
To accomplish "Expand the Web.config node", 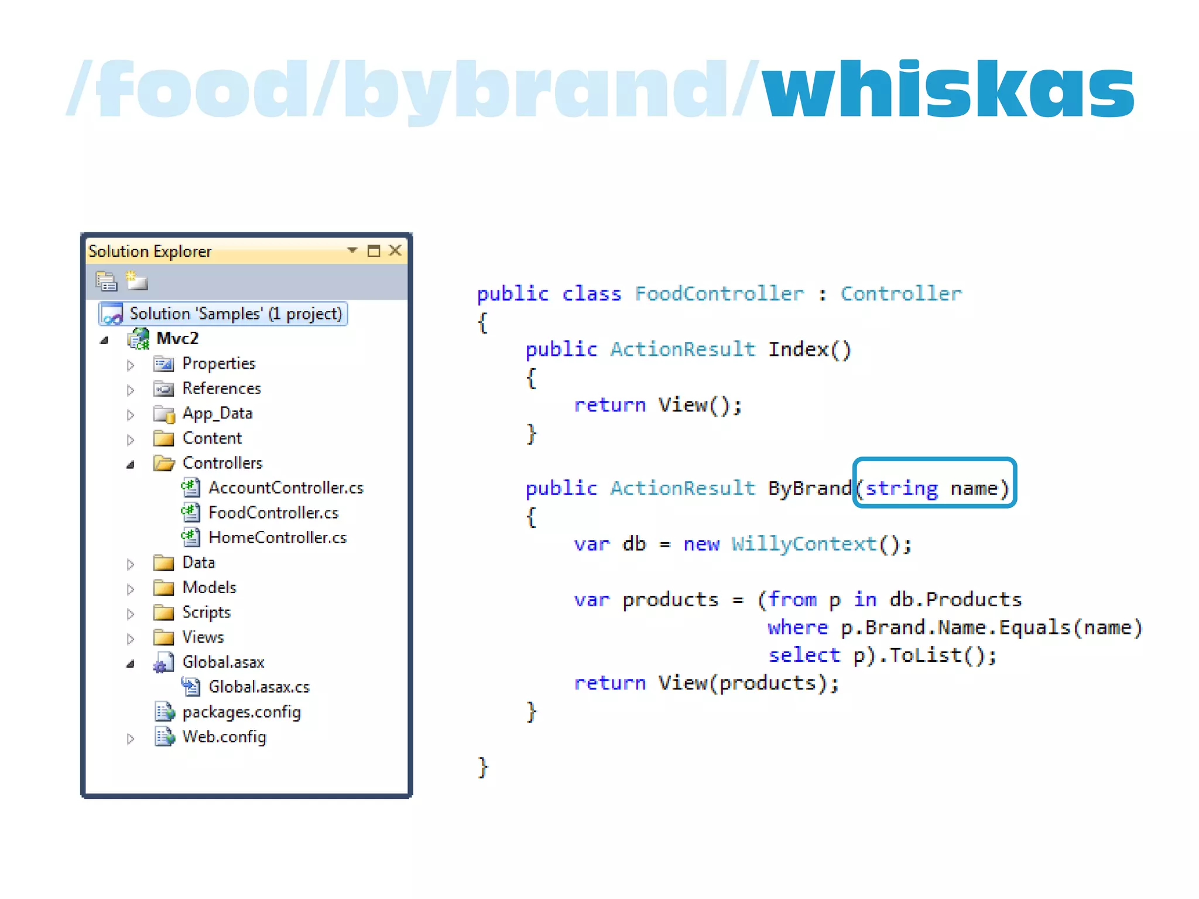I will coord(131,738).
